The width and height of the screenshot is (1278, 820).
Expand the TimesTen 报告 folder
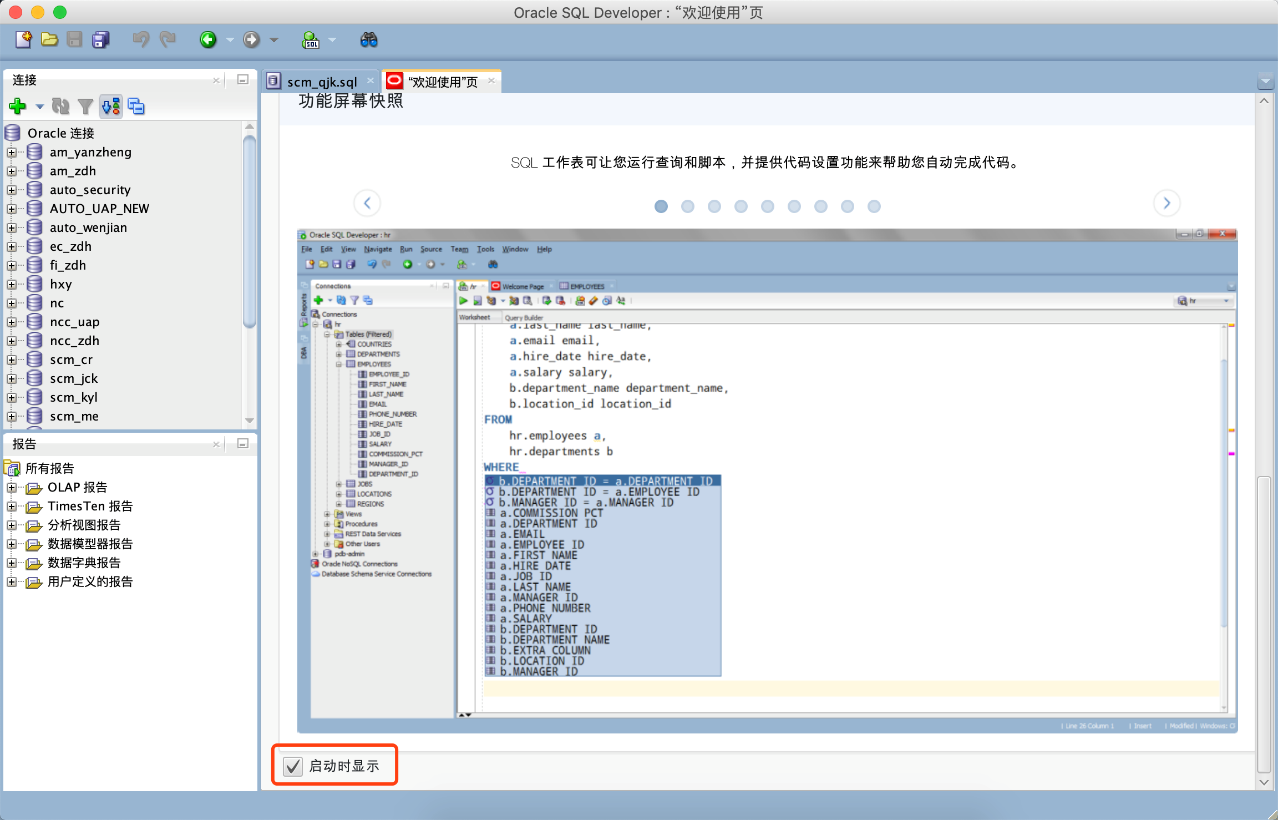[x=12, y=506]
